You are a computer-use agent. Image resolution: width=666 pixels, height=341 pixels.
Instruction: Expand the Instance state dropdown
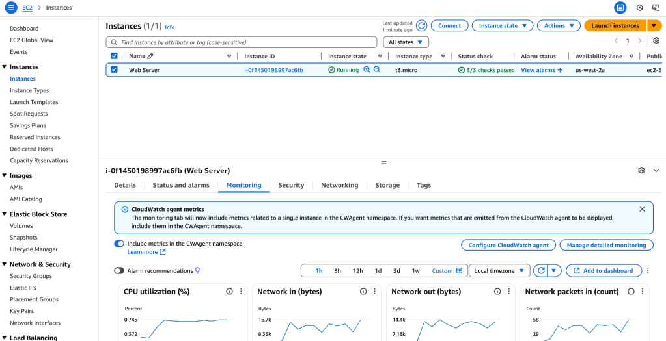502,26
